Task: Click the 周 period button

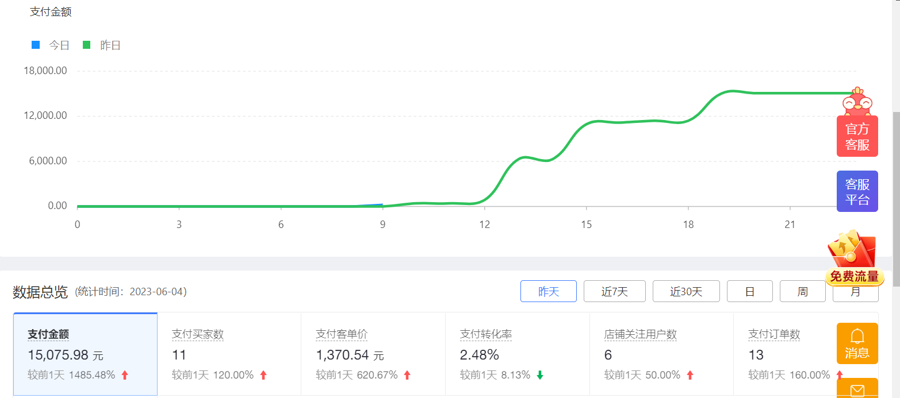Action: point(802,291)
